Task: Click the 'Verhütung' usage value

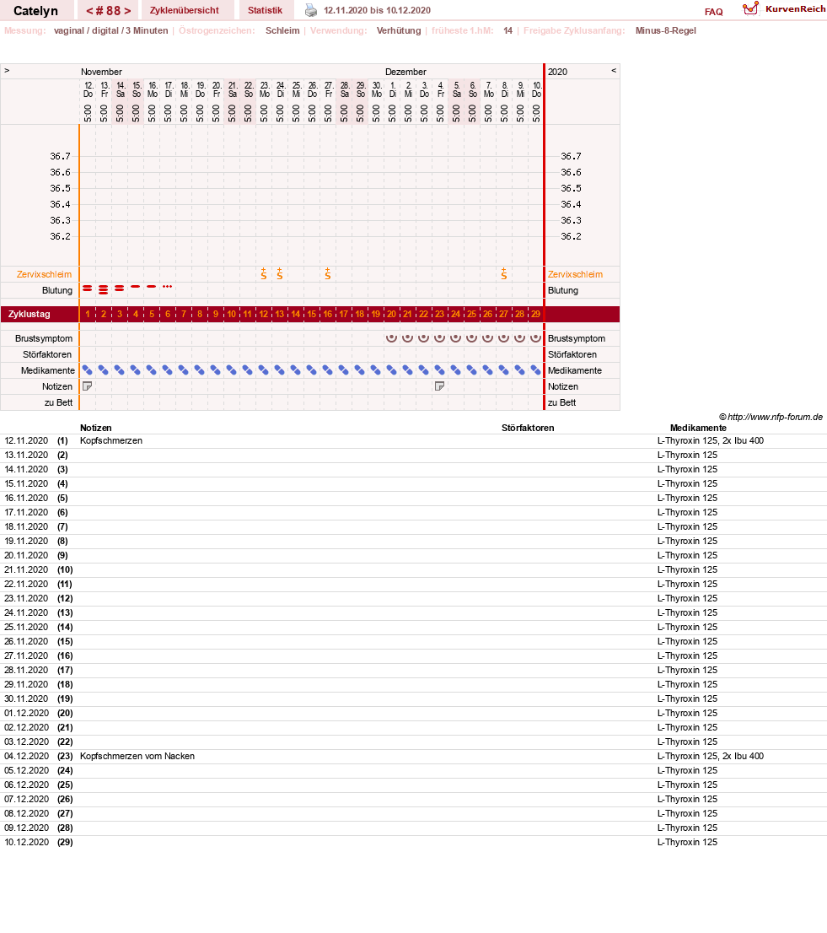Action: point(399,30)
